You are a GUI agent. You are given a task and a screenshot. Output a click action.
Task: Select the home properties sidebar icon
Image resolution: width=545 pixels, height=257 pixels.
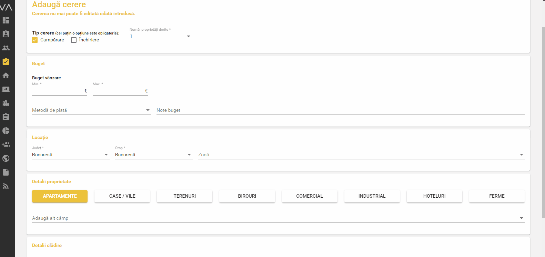(6, 76)
